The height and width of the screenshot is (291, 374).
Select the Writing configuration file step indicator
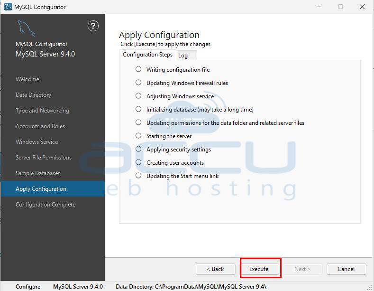tap(138, 69)
